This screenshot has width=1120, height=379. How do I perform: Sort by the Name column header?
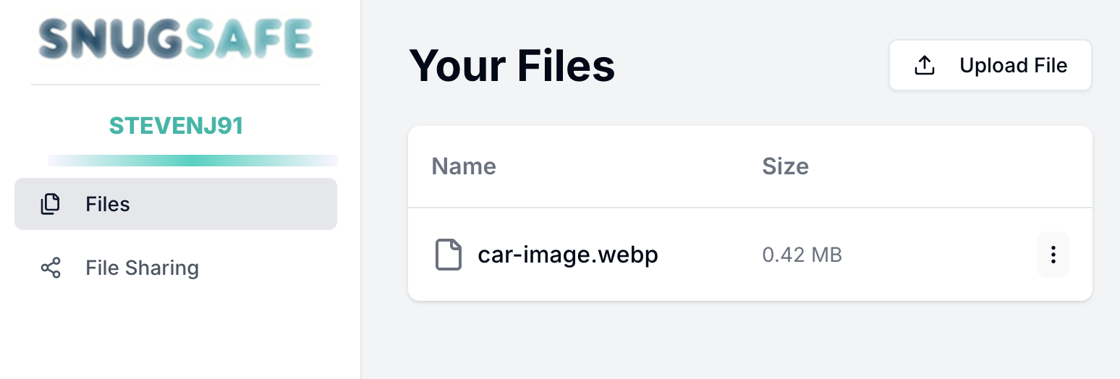click(x=464, y=166)
